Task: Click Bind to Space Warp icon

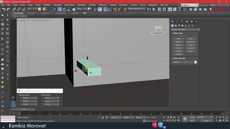Action: (24, 9)
